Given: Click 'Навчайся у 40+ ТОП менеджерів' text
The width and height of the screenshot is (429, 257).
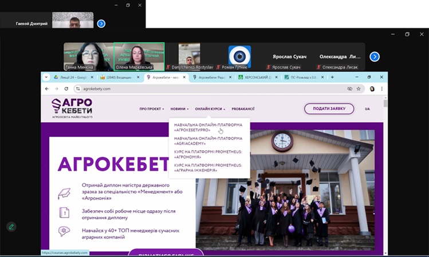Looking at the screenshot, I should point(131,234).
